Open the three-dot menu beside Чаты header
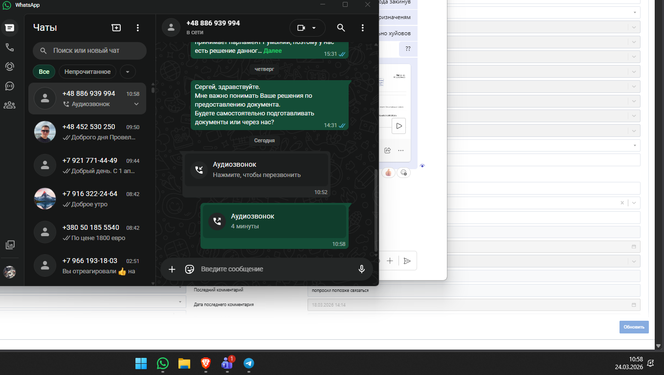The height and width of the screenshot is (375, 664). coord(138,28)
